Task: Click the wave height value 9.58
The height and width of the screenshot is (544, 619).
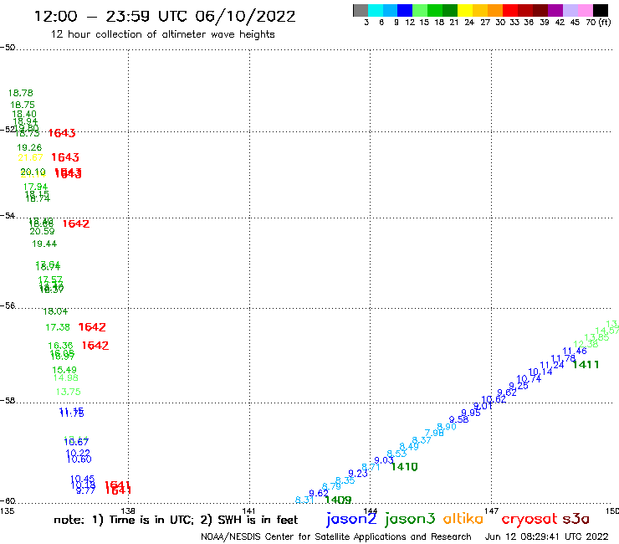Action: 458,419
